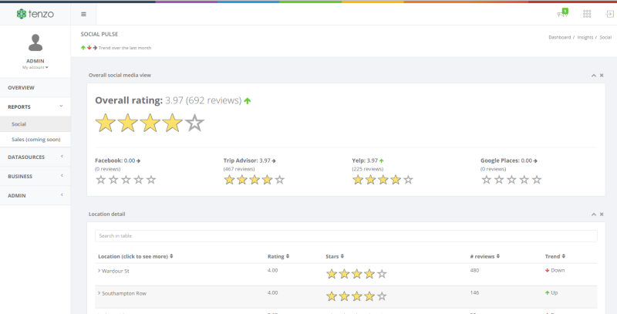The image size is (617, 314).
Task: Click the tenzo logo
Action: (35, 14)
